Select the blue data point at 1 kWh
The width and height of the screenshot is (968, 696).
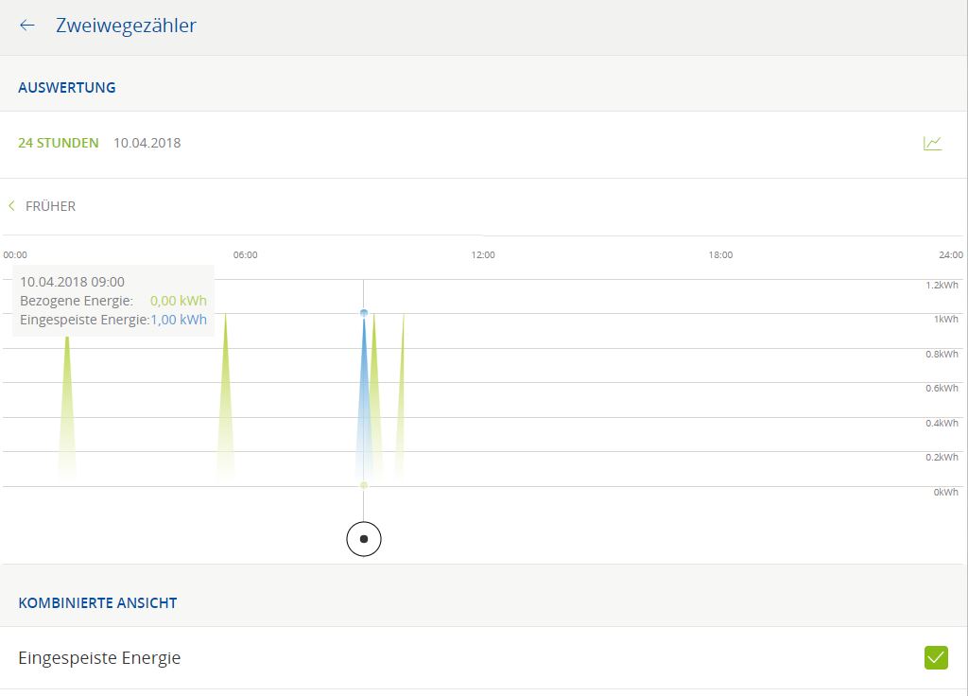364,312
